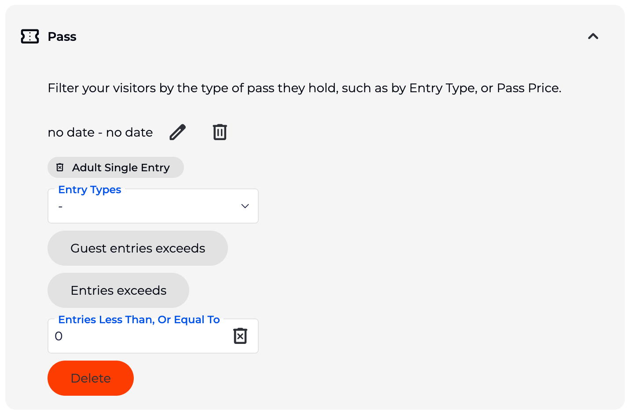Click the Entry Types field label
631x419 pixels.
tap(90, 190)
